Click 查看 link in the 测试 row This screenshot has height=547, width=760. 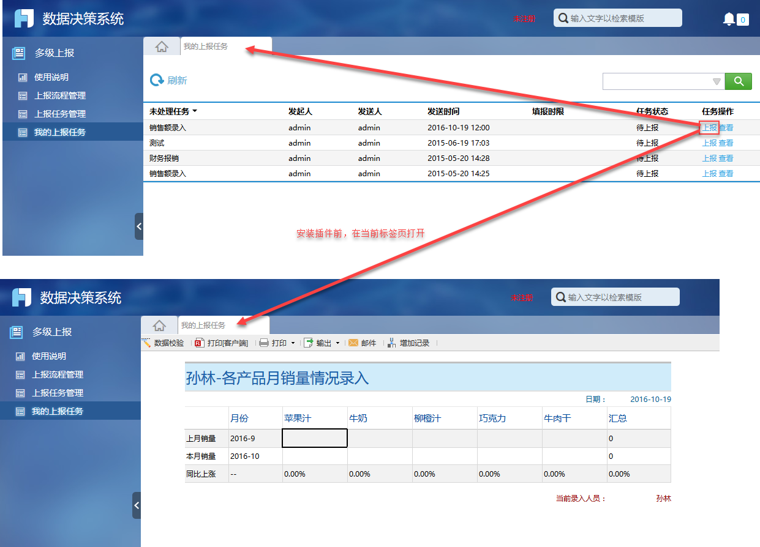click(x=726, y=143)
